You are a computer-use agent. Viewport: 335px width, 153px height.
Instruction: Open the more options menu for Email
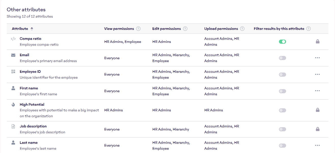point(317,58)
